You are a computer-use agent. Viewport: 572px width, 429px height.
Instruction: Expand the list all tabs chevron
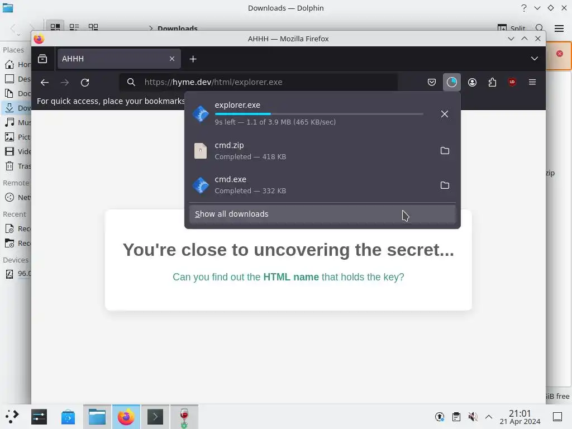(x=535, y=59)
